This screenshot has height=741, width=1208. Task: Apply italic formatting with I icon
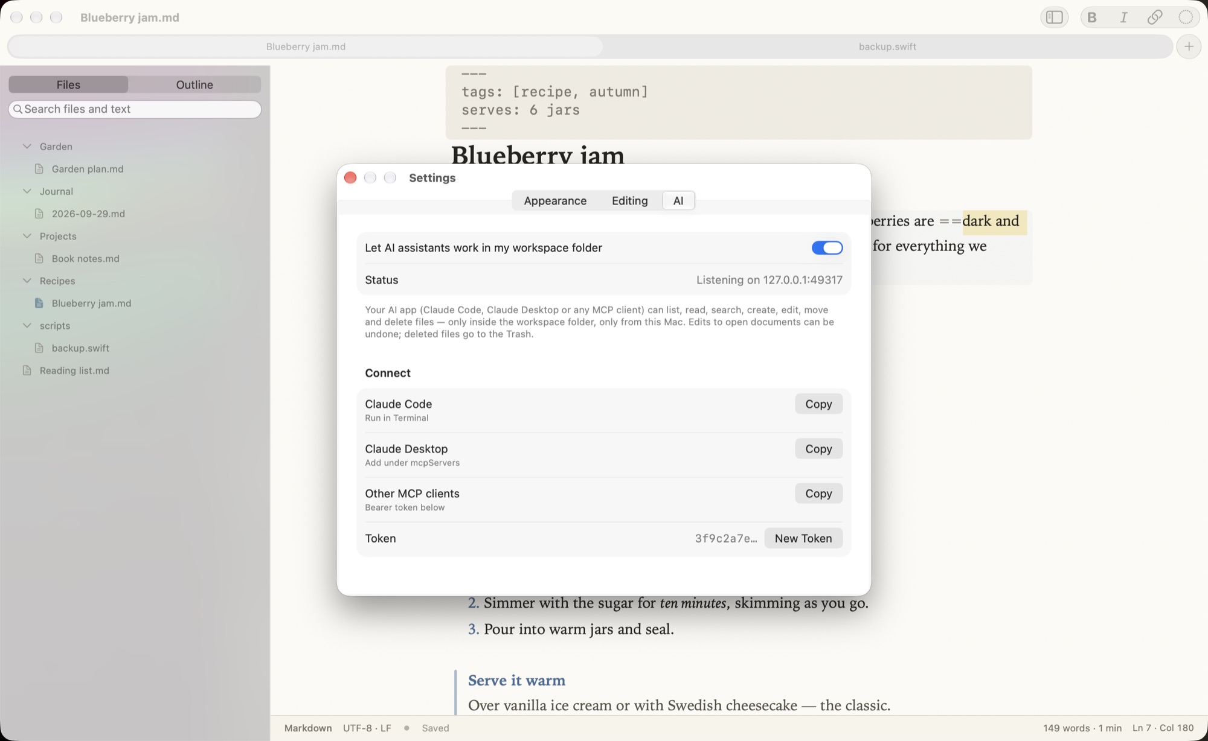[1123, 17]
